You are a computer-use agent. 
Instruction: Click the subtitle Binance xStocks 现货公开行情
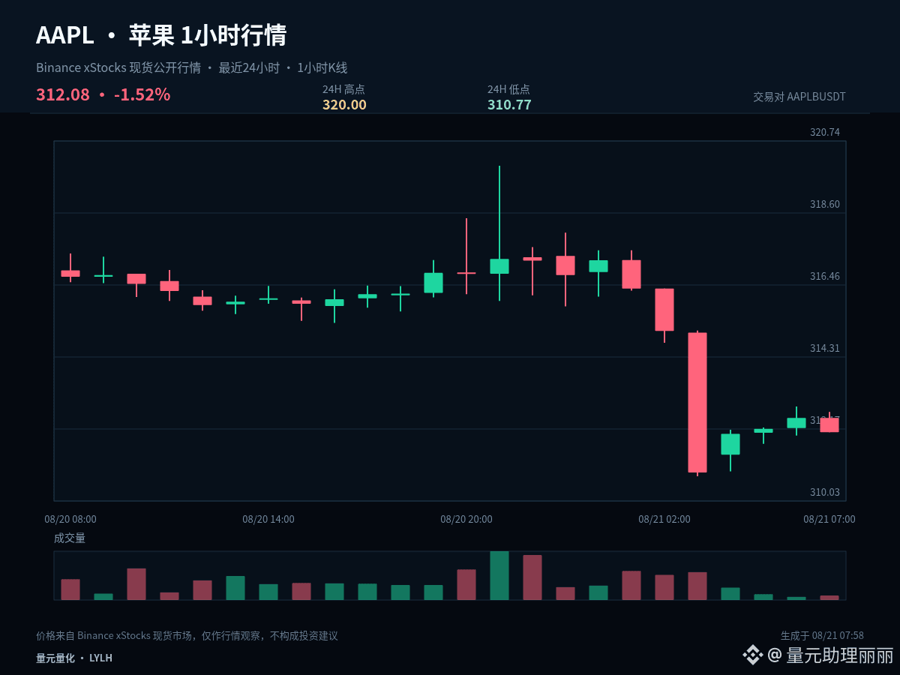coord(118,67)
